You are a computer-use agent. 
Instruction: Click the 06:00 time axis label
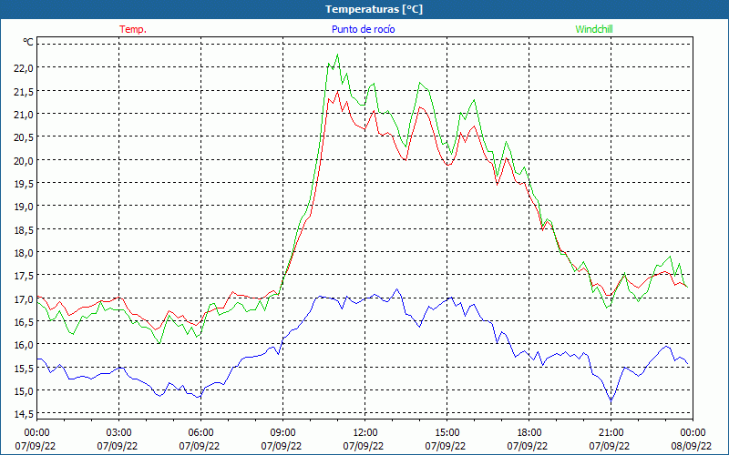200,433
